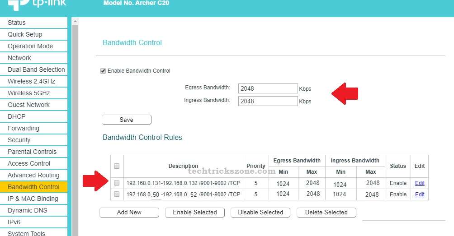This screenshot has height=236, width=454.
Task: Go to Parental Controls menu
Action: (32, 152)
